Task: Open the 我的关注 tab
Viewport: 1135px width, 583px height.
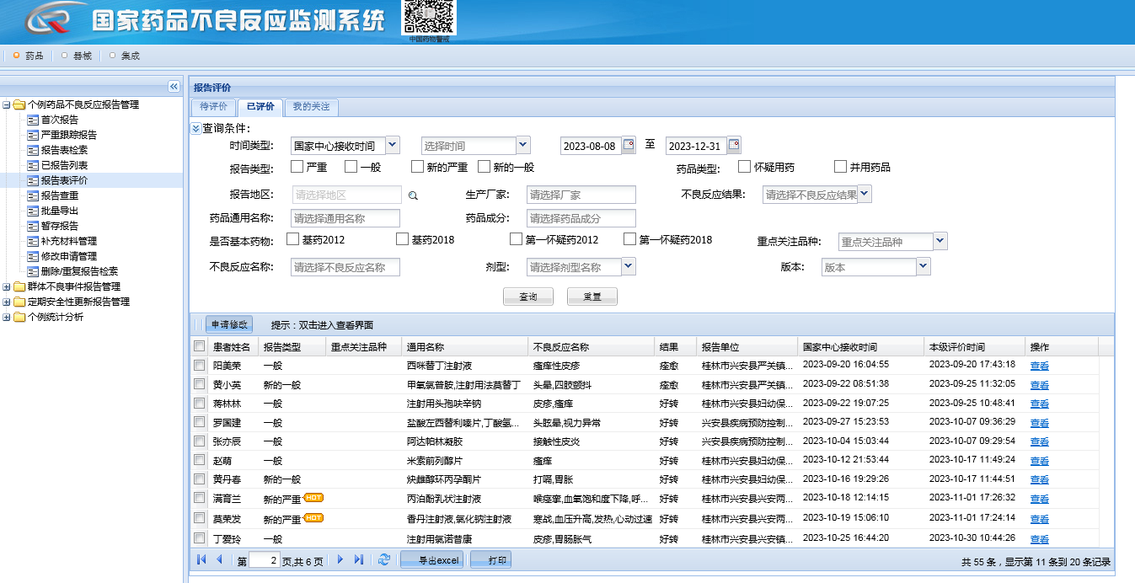Action: tap(312, 107)
